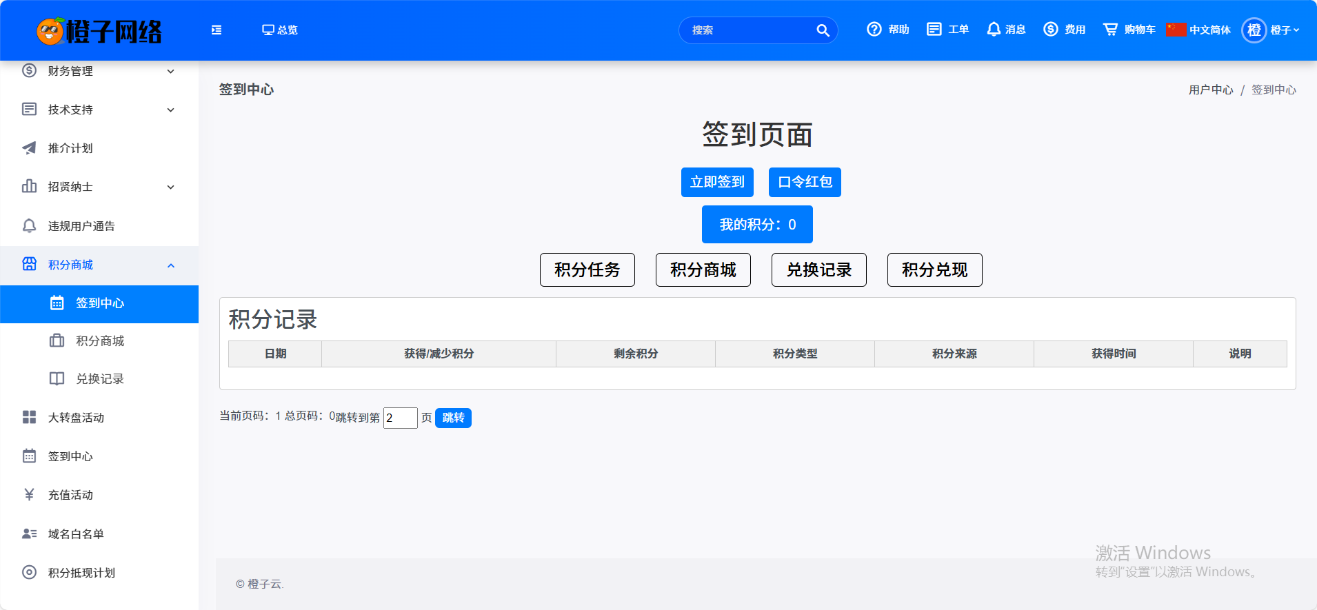
Task: Click the 说明 column header
Action: coord(1240,354)
